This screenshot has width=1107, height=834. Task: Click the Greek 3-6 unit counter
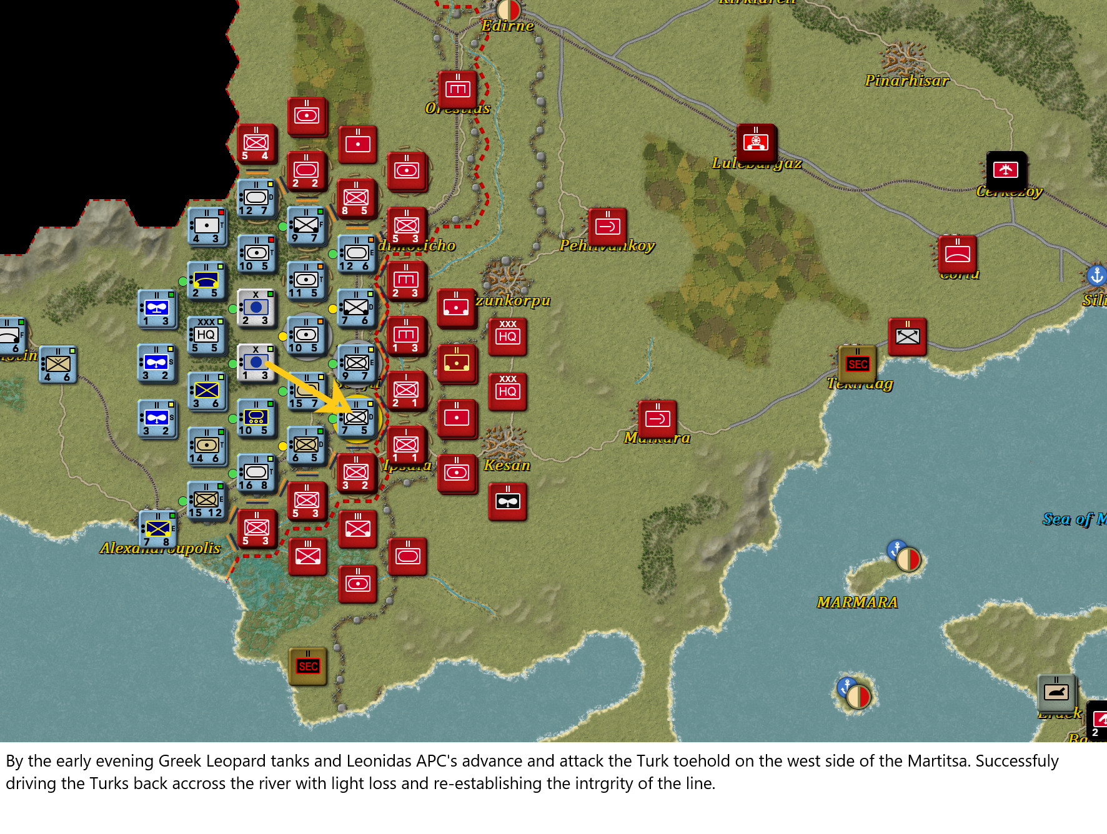[x=206, y=391]
